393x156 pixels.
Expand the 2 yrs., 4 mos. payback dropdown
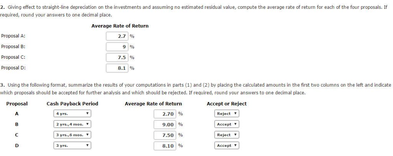(x=72, y=124)
